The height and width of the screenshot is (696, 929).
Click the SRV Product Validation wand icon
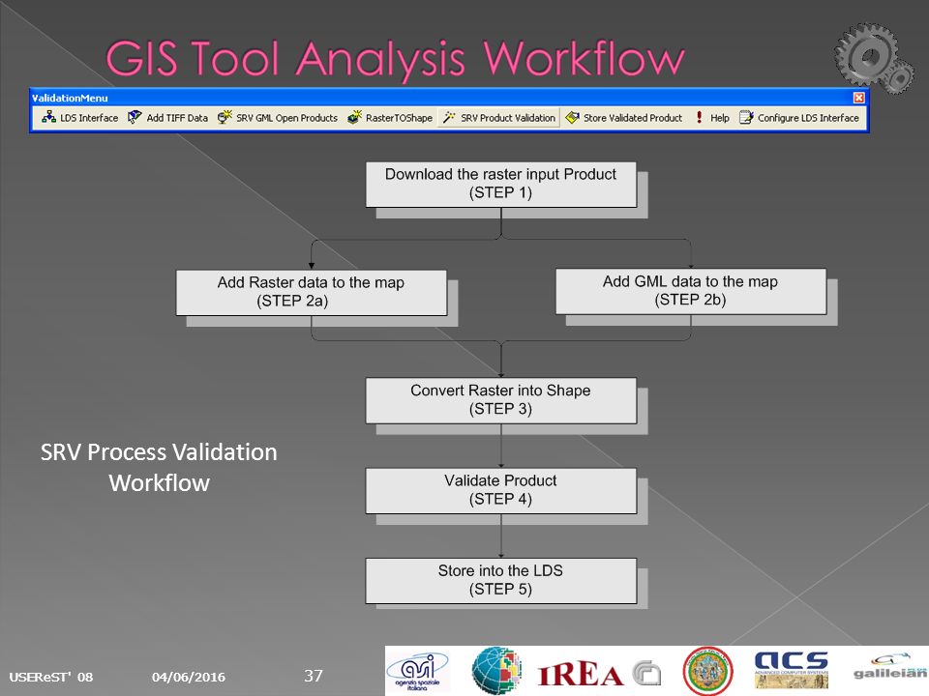[x=449, y=117]
